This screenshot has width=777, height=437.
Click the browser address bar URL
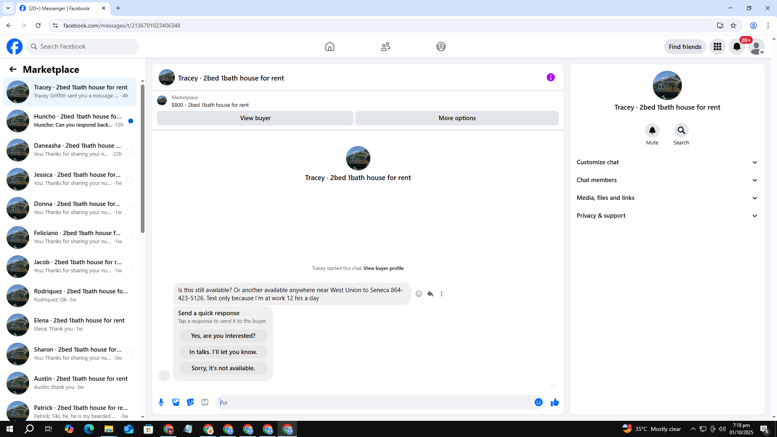click(121, 25)
